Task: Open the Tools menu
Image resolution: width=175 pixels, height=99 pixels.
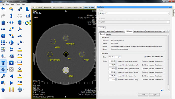Action: pyautogui.click(x=18, y=4)
